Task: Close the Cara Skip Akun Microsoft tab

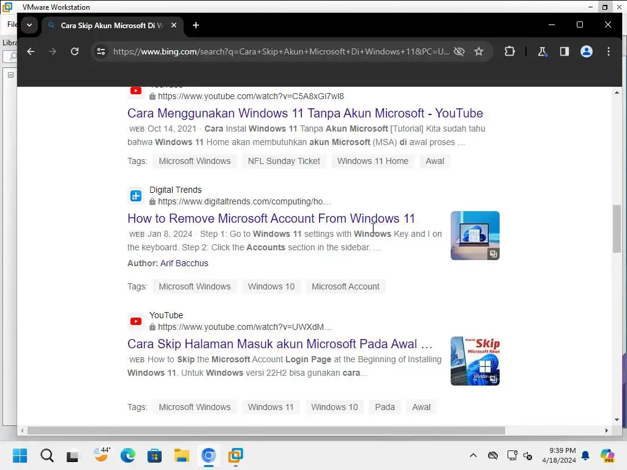Action: point(174,25)
